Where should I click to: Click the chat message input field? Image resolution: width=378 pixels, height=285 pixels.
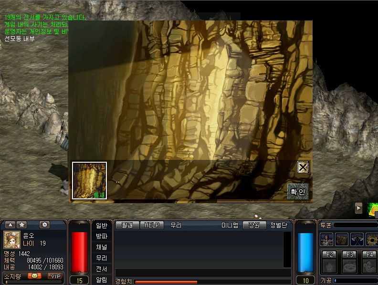pyautogui.click(x=203, y=273)
